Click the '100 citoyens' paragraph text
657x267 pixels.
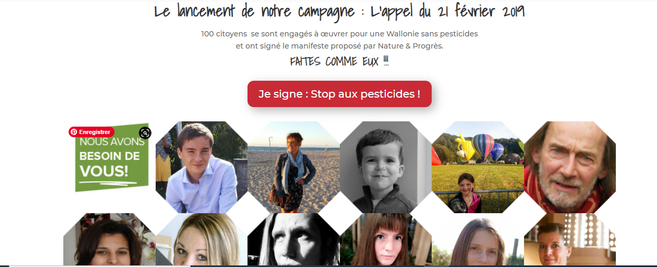coord(339,34)
